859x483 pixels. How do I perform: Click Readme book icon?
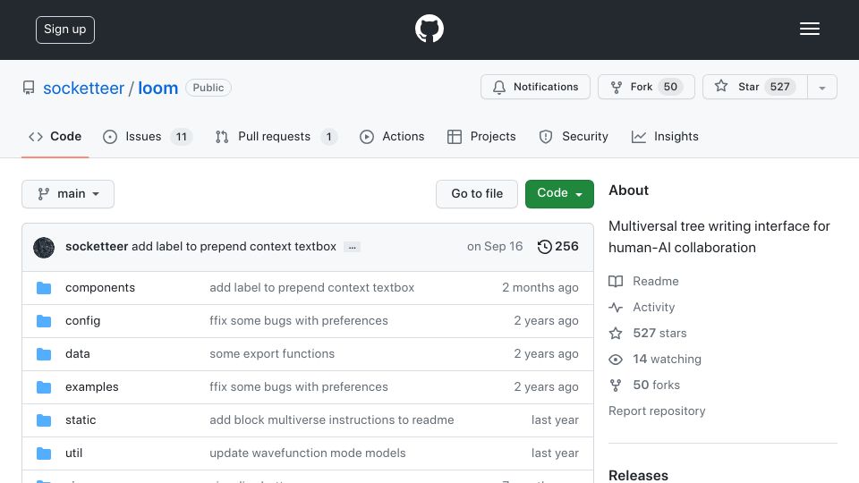[x=616, y=282]
